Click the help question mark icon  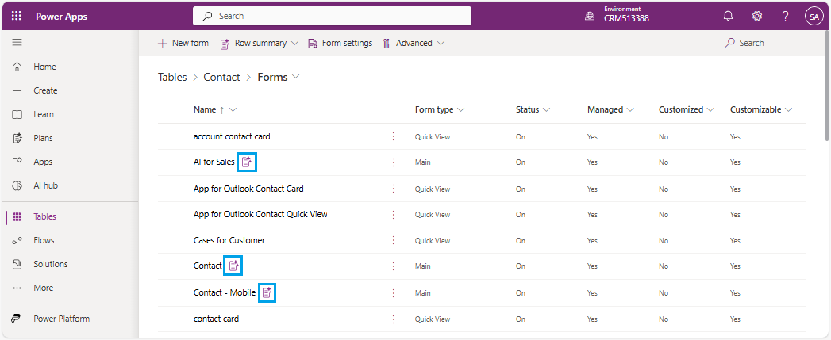click(785, 16)
